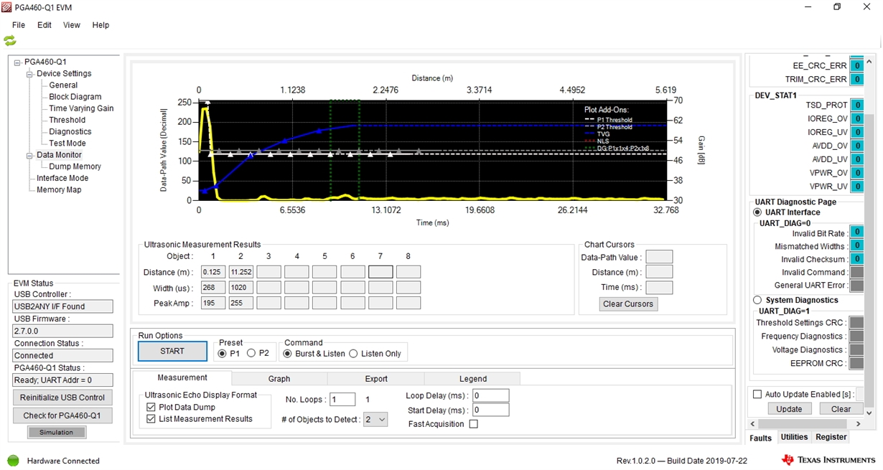Click the Simulation button
883x470 pixels.
pyautogui.click(x=57, y=432)
